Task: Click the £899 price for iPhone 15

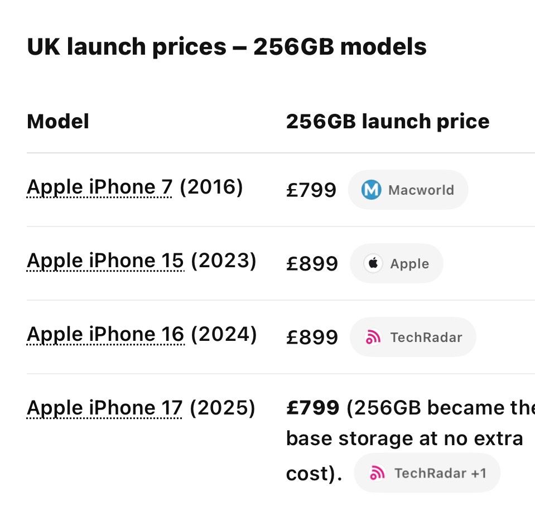Action: (312, 264)
